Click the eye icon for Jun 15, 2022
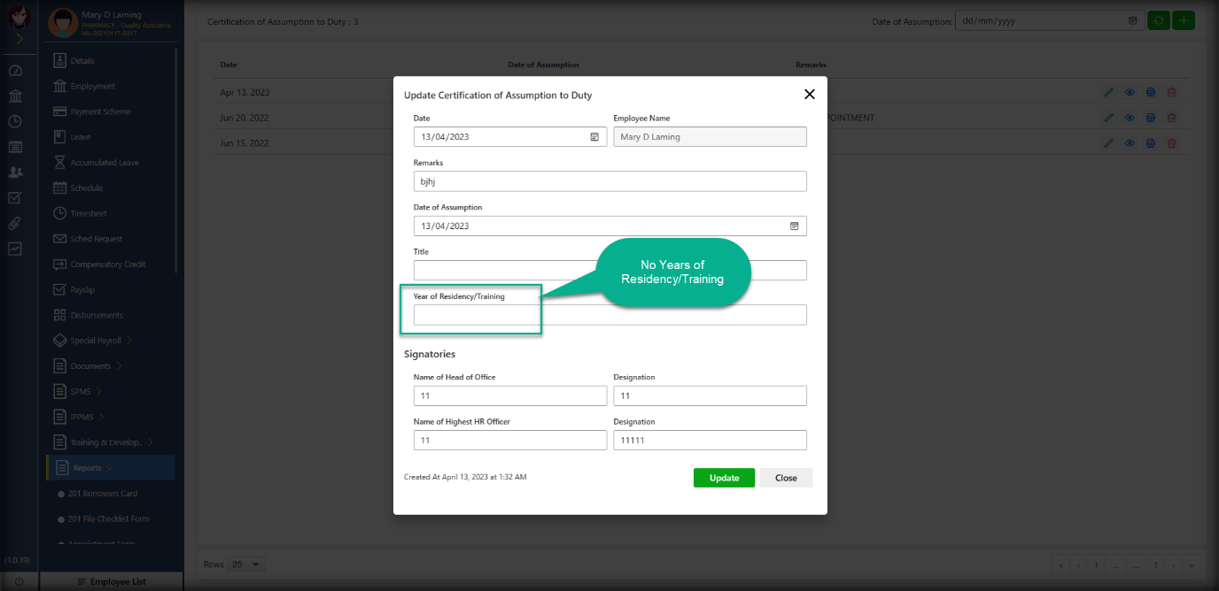The height and width of the screenshot is (591, 1219). click(1130, 143)
